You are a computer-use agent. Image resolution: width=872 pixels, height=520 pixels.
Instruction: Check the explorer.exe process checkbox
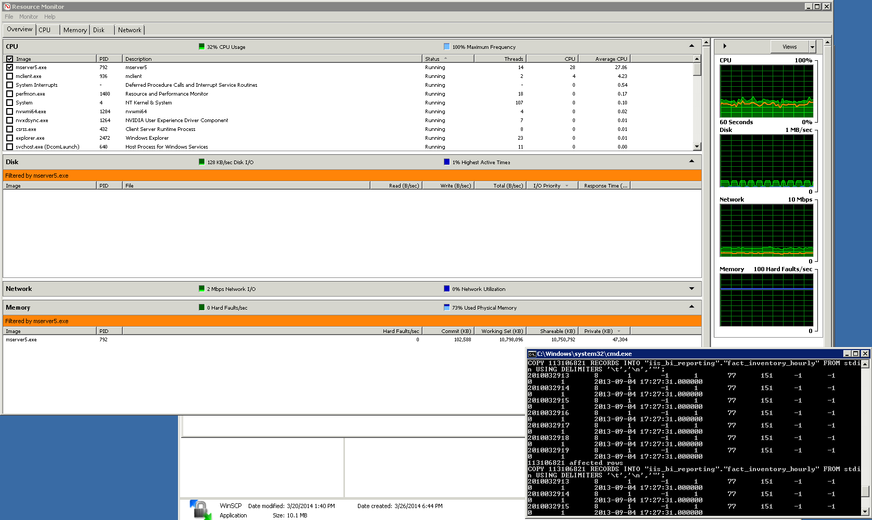coord(9,138)
